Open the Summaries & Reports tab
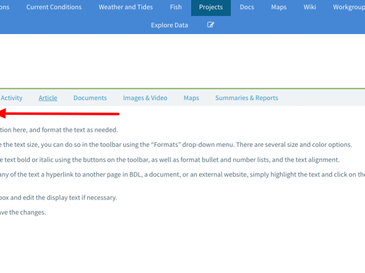Image resolution: width=365 pixels, height=273 pixels. click(246, 98)
